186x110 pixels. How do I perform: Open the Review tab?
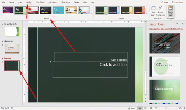click(x=77, y=2)
